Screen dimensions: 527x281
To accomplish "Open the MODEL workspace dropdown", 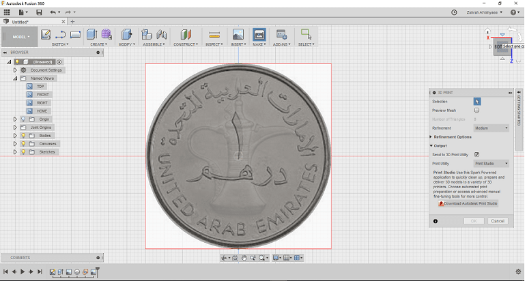I will 21,37.
